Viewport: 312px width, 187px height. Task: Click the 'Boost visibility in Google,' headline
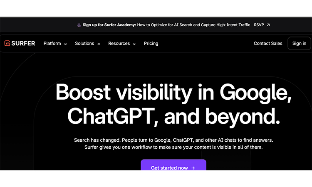point(173,93)
